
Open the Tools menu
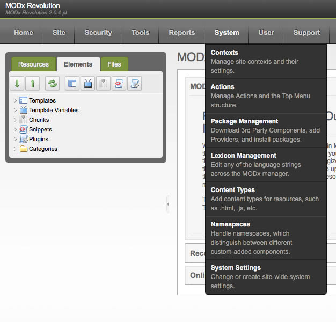click(140, 32)
